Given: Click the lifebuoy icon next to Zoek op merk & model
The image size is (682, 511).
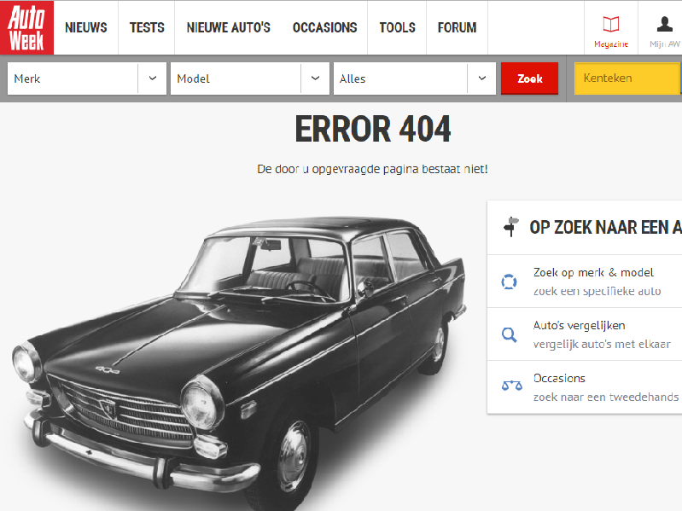Looking at the screenshot, I should pyautogui.click(x=509, y=282).
